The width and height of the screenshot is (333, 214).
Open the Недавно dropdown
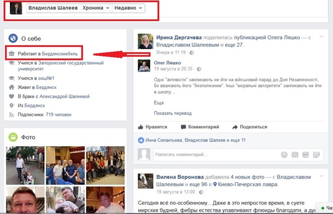[128, 8]
